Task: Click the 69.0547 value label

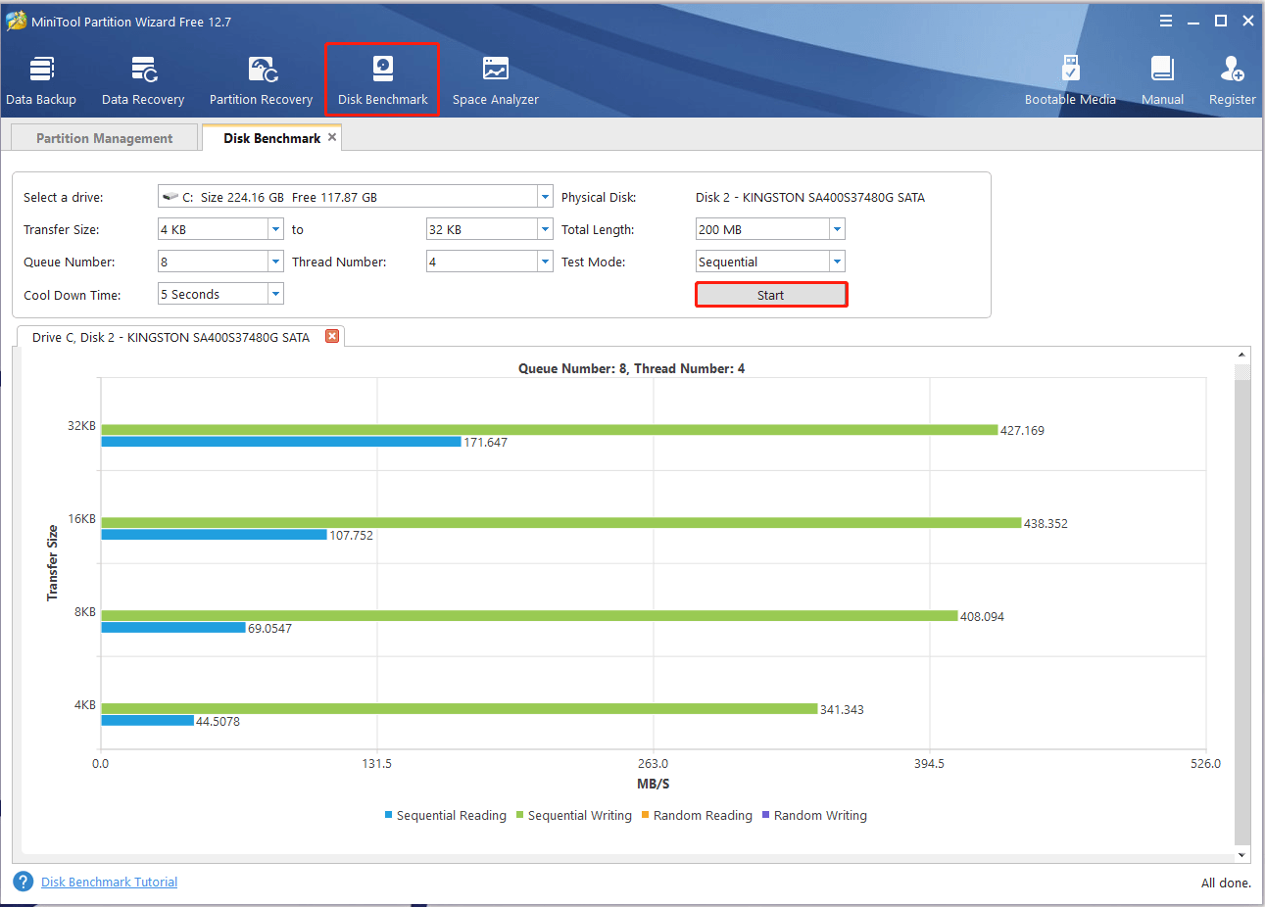Action: (x=269, y=628)
